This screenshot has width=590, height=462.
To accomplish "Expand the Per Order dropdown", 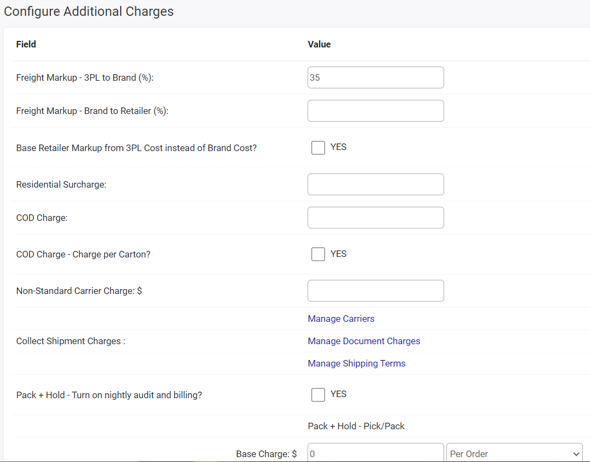I will [x=514, y=453].
